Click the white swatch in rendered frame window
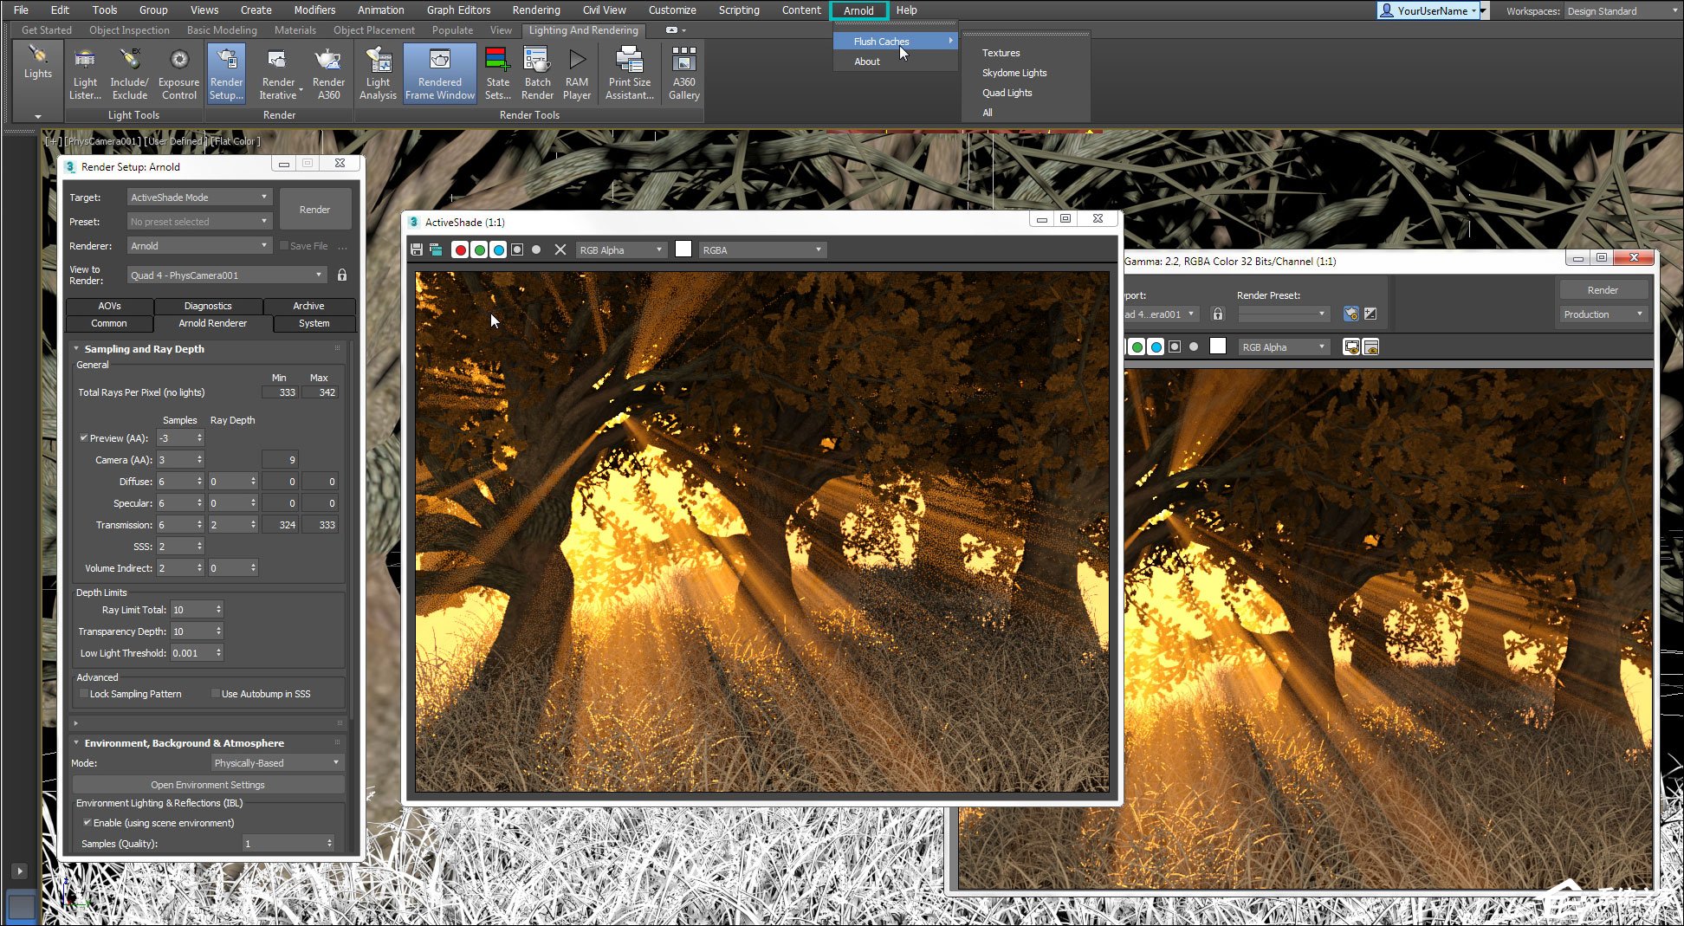The height and width of the screenshot is (926, 1684). tap(1218, 346)
